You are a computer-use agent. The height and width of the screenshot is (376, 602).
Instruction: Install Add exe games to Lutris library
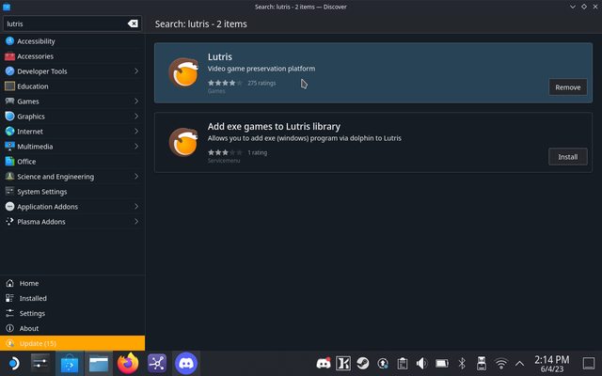click(567, 157)
